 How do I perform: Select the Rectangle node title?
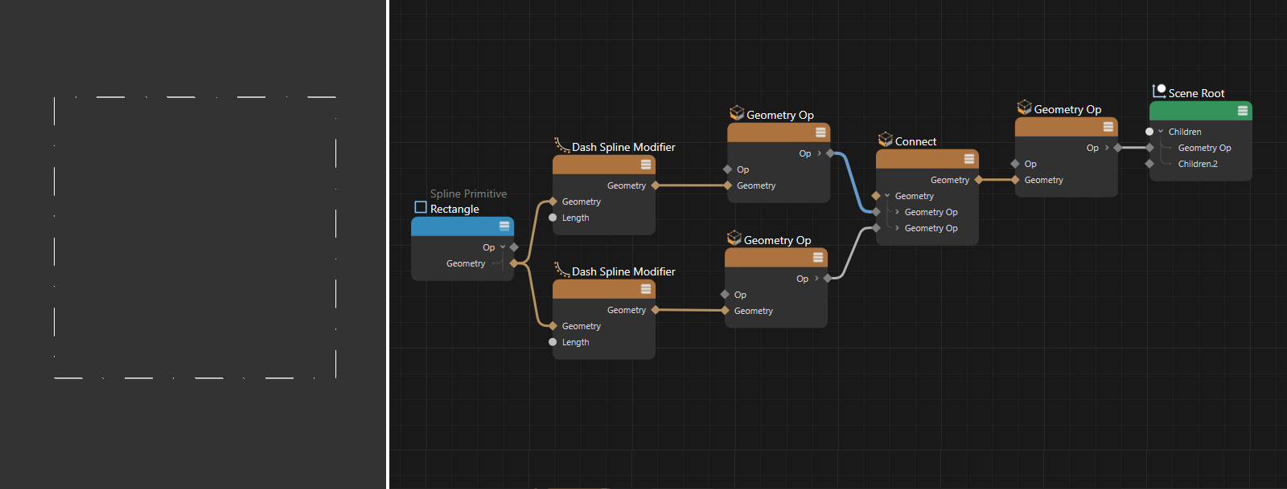(454, 209)
